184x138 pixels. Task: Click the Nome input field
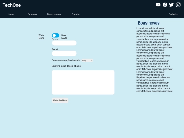coord(64,43)
